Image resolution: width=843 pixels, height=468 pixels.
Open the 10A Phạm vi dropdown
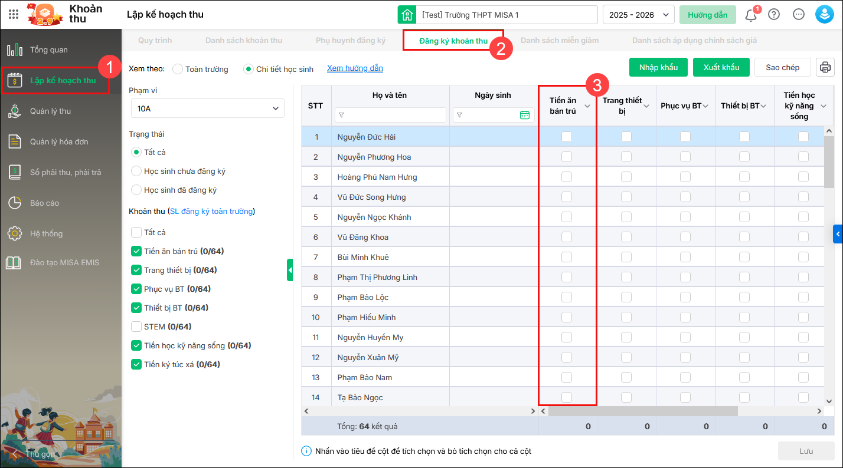(x=207, y=108)
